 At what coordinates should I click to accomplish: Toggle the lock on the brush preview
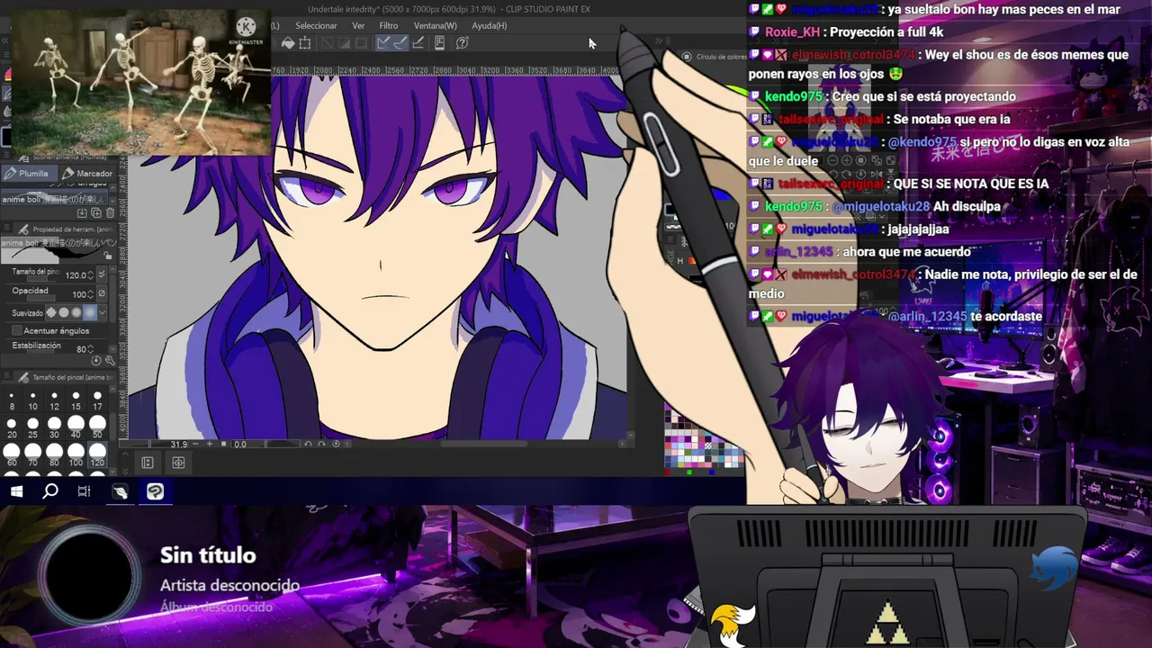(108, 256)
